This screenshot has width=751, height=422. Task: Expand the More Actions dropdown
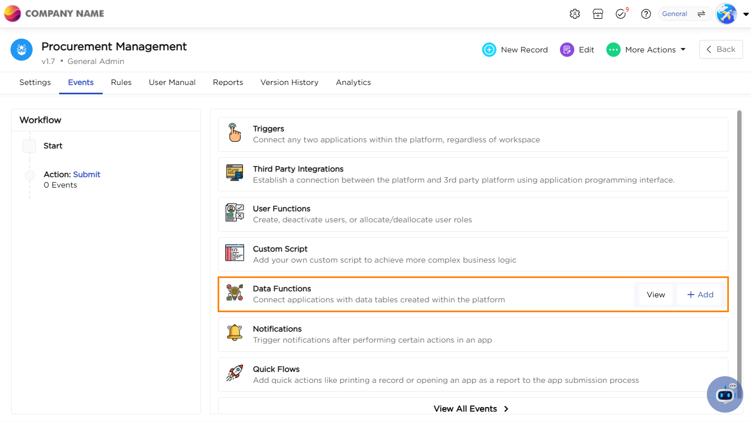click(646, 50)
